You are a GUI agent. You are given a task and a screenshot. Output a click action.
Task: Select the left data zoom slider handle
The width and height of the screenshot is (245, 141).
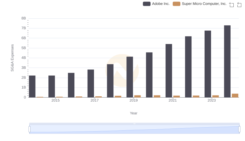29,129
